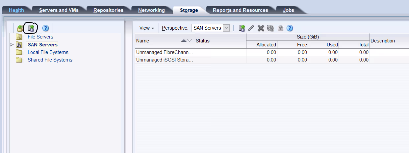Click the up-arrow box icon in table toolbar
409x153 pixels.
[280, 28]
